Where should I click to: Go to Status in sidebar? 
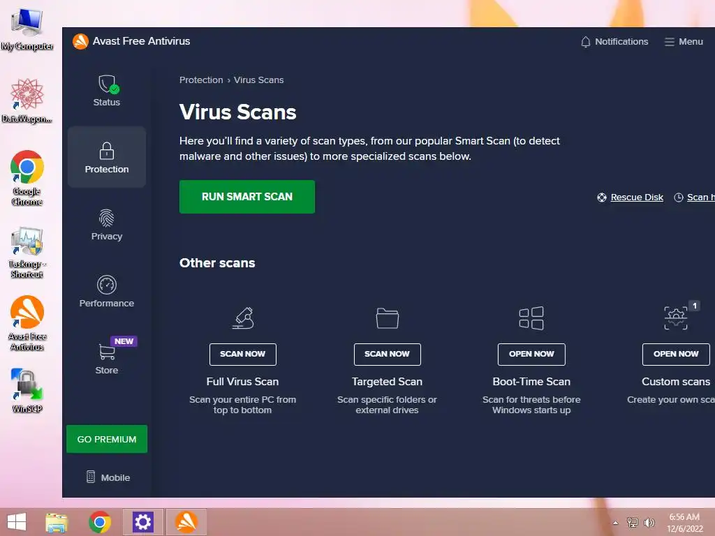coord(107,91)
